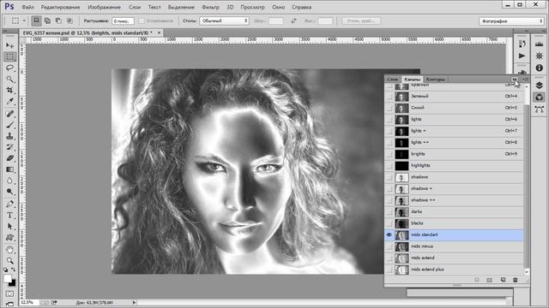Select the History Brush tool

[9, 147]
